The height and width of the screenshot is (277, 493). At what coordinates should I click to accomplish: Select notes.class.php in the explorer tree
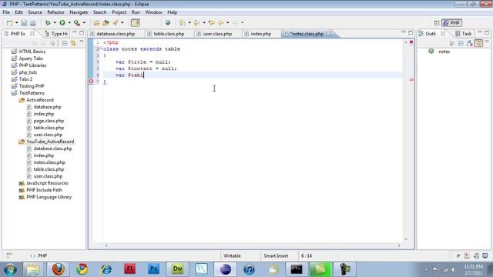coord(49,162)
